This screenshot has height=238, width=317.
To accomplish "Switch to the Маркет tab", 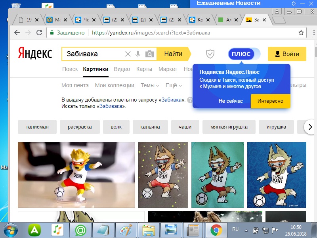I will point(168,69).
